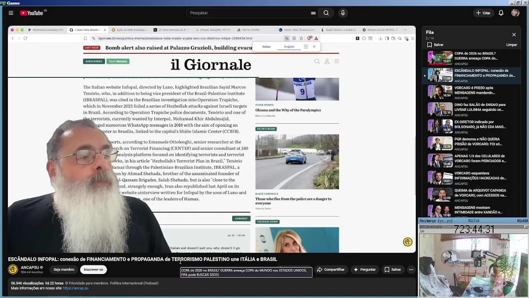Click il Giornale user account icon
This screenshot has width=529, height=298.
point(327,61)
